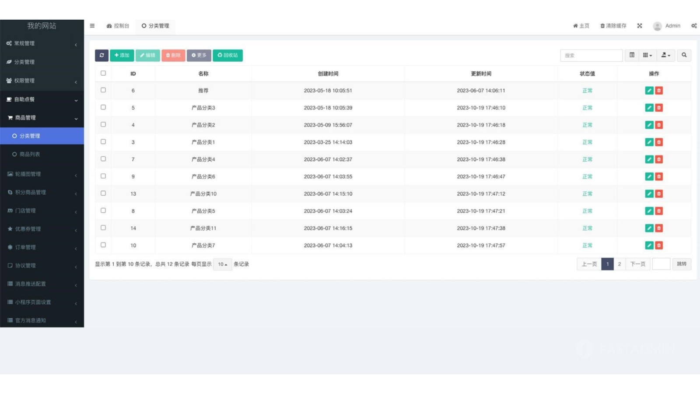This screenshot has width=700, height=394.
Task: Edit 产品分类7 using pencil icon
Action: click(x=649, y=245)
